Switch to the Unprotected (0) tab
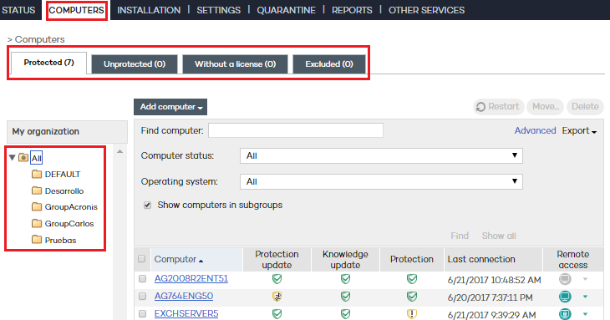This screenshot has height=320, width=610. [135, 64]
